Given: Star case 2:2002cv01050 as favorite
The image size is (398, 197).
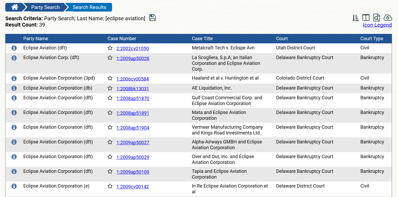Looking at the screenshot, I should click(110, 48).
